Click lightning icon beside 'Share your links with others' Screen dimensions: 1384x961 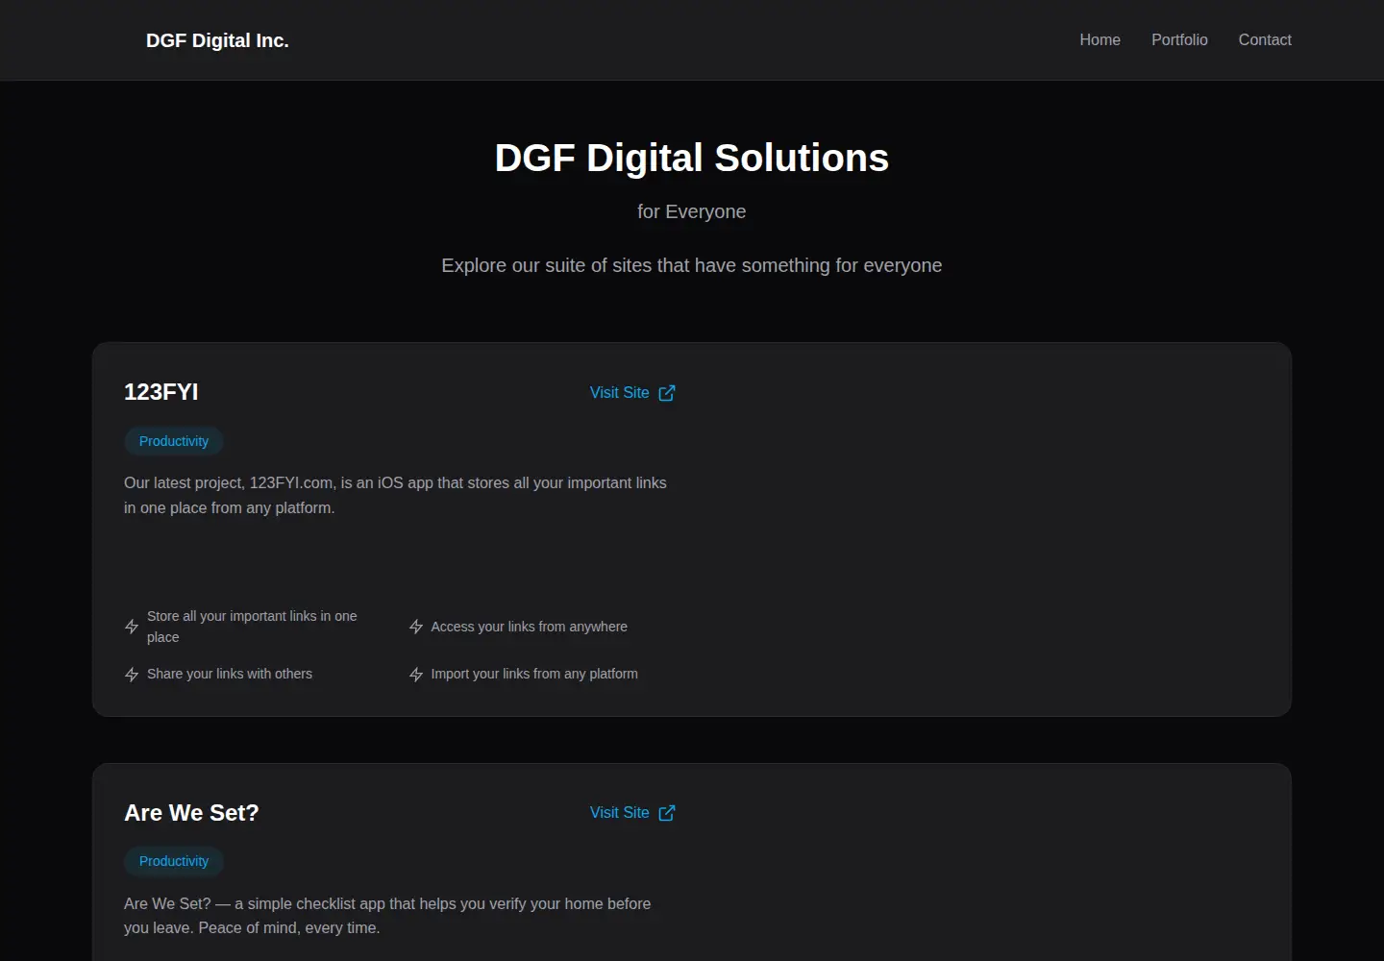coord(132,675)
